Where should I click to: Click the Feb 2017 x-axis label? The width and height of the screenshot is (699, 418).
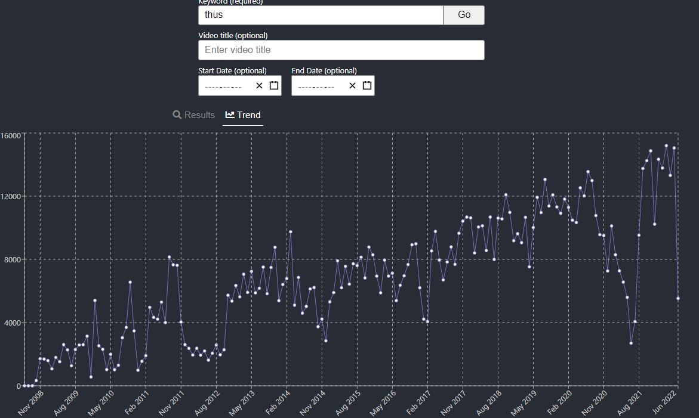pyautogui.click(x=418, y=403)
